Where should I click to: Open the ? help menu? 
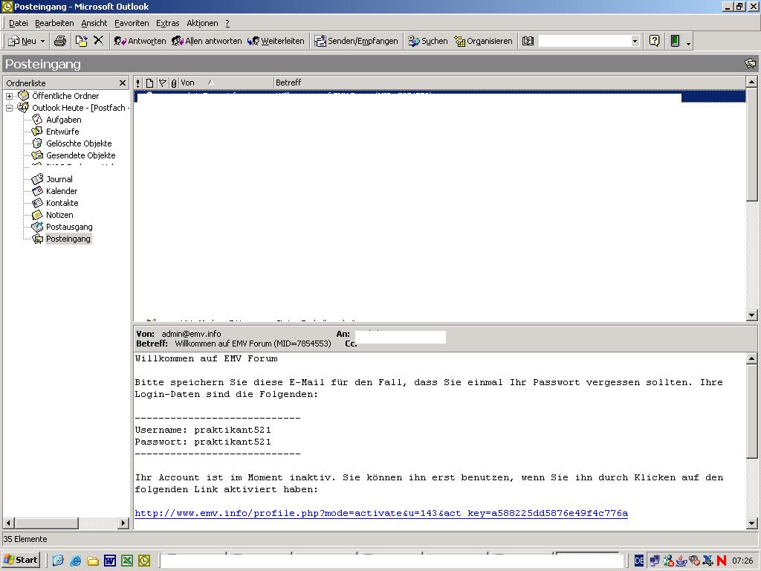pos(227,23)
